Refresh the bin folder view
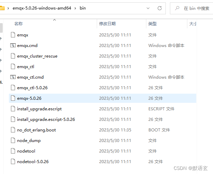Screen dimensions: 213x174 [160, 8]
